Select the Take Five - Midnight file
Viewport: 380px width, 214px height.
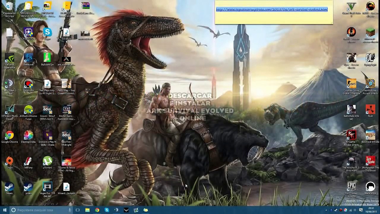point(66,139)
